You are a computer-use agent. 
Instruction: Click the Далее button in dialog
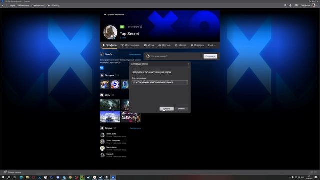tap(166, 109)
